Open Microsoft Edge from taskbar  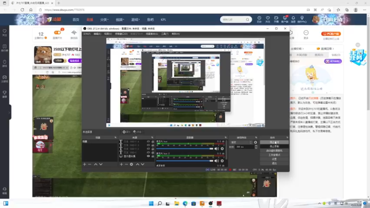tap(185, 203)
